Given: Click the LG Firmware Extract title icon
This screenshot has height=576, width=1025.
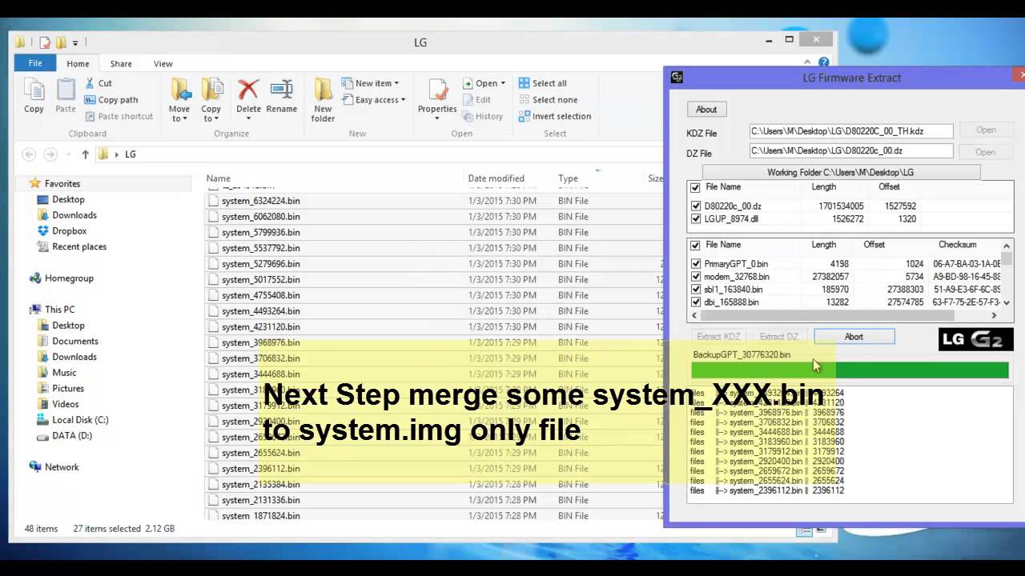Looking at the screenshot, I should coord(677,78).
